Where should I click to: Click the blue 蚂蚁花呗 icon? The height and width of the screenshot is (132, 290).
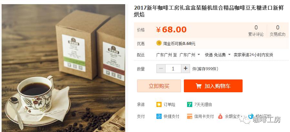pyautogui.click(x=251, y=116)
